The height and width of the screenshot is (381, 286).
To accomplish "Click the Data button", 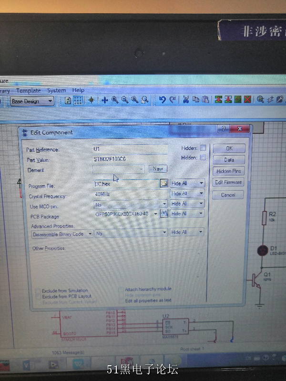I will click(x=229, y=160).
